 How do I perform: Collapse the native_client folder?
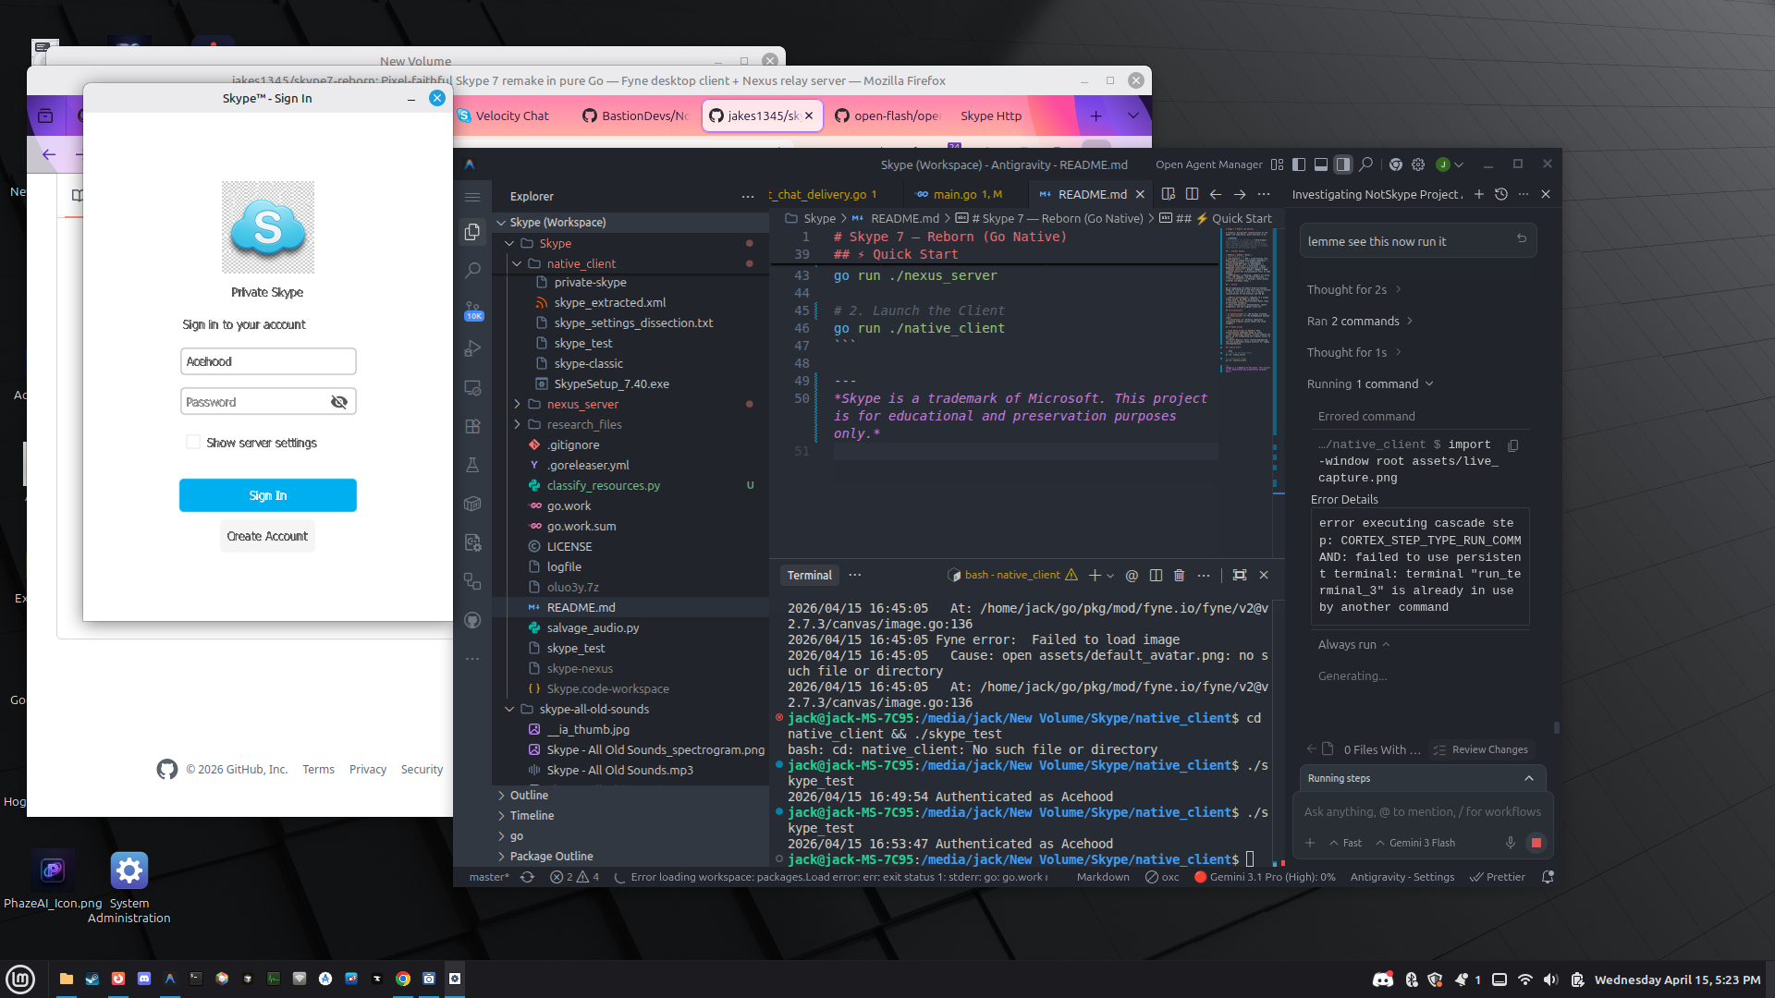click(517, 263)
